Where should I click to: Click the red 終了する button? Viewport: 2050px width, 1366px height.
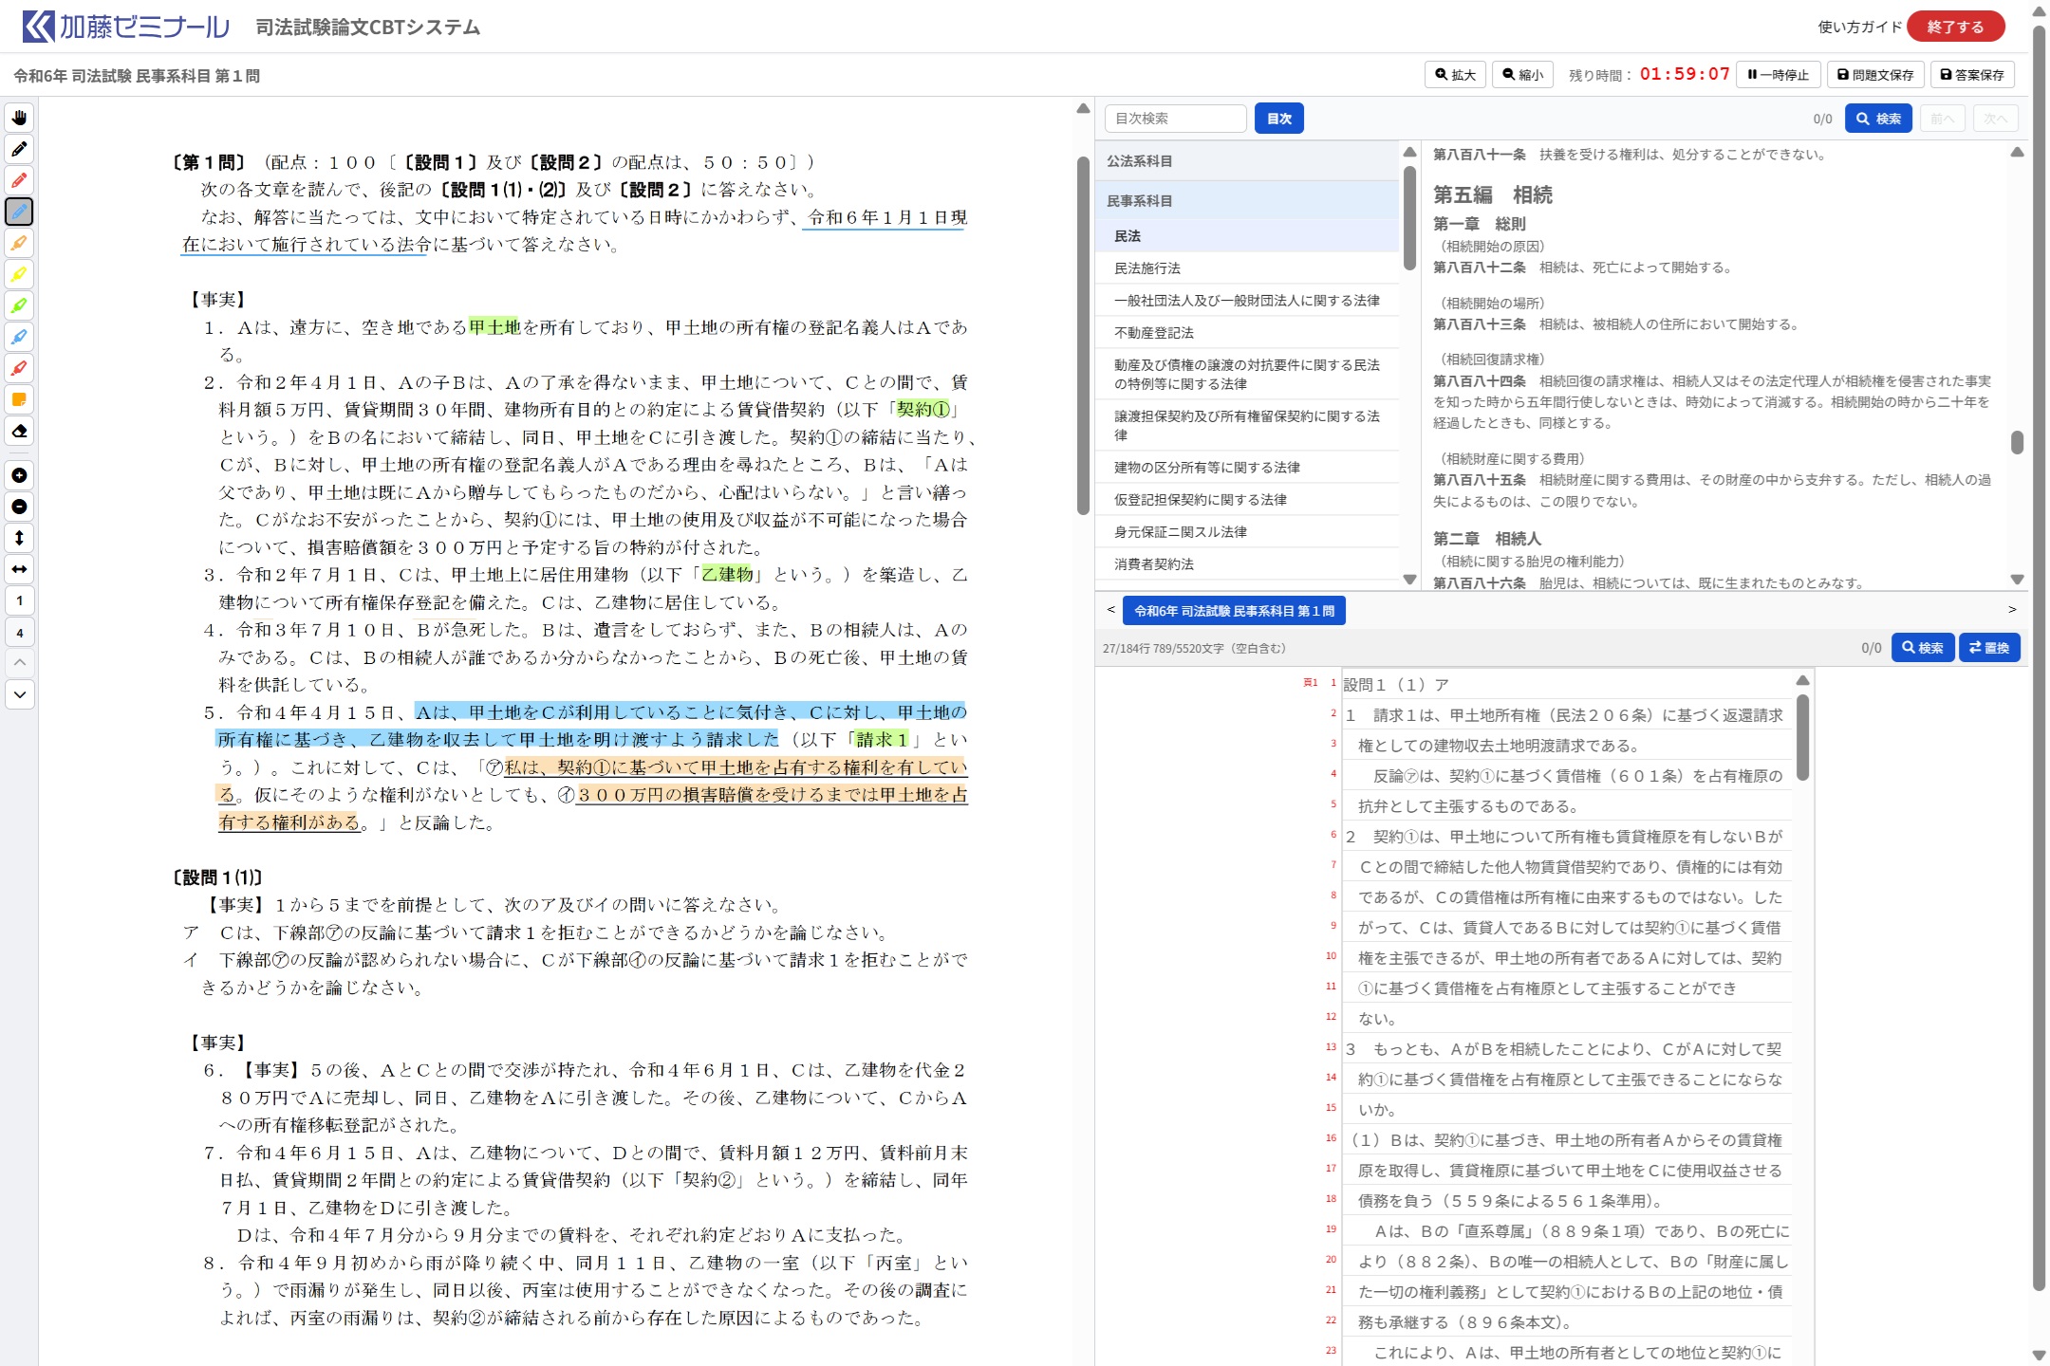click(1955, 27)
